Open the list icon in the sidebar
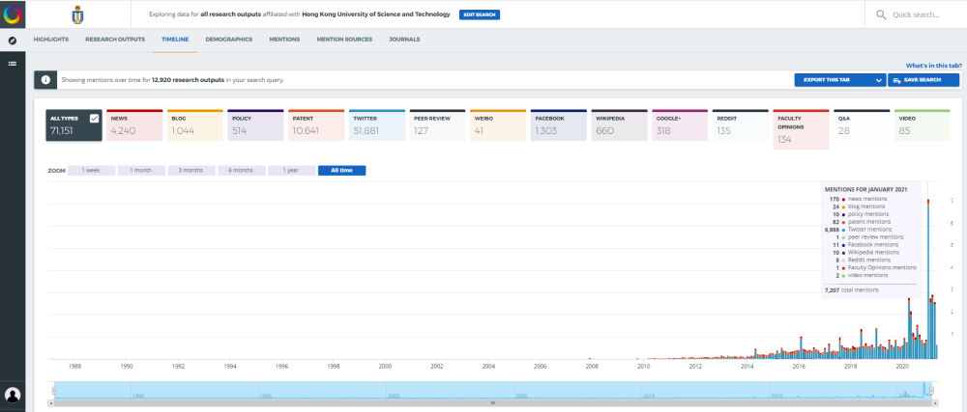The width and height of the screenshot is (967, 412). (x=13, y=64)
